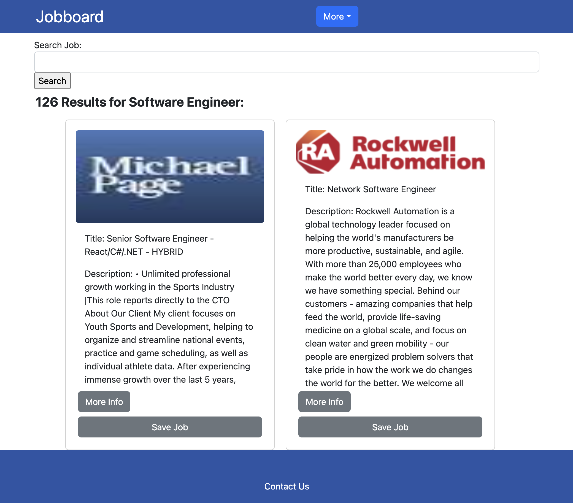Focus the Search Job input field
Screen dimensions: 573x503
[x=286, y=62]
